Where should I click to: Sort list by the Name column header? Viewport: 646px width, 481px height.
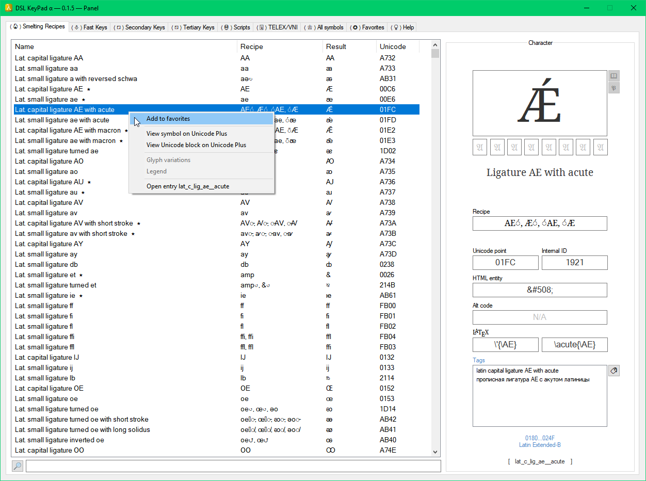[124, 46]
